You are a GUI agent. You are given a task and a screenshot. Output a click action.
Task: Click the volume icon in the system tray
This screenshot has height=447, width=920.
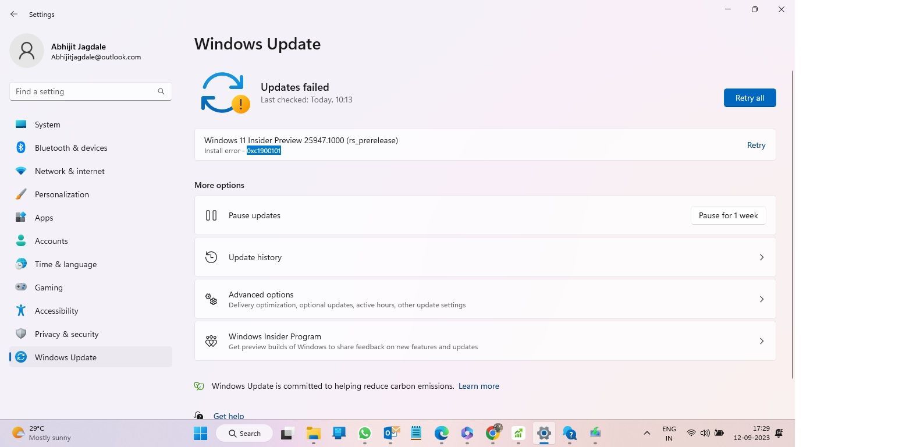tap(705, 433)
